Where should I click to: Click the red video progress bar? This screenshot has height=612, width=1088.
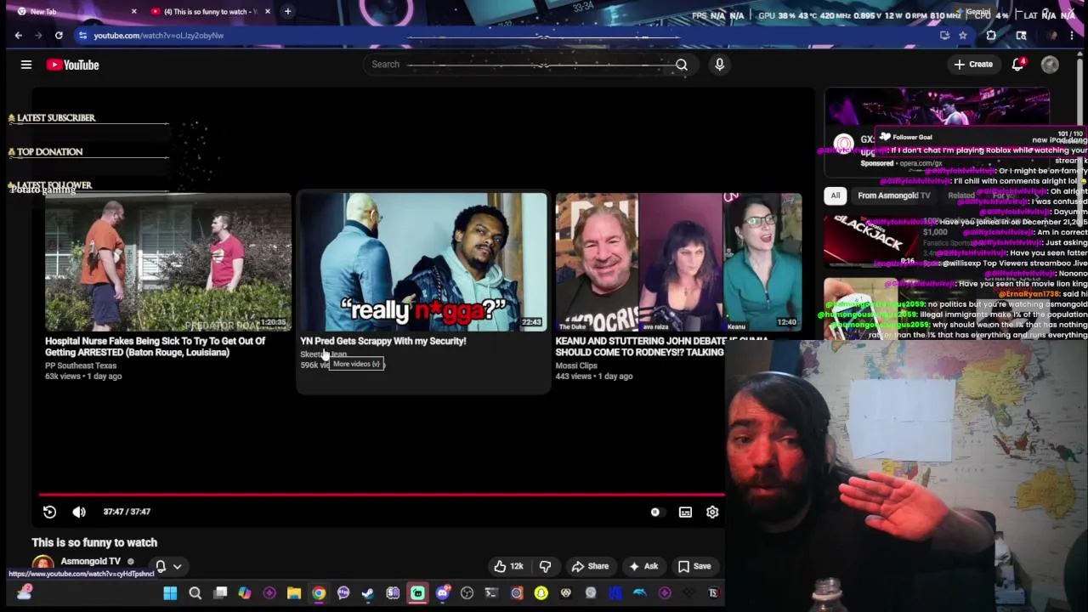click(381, 494)
